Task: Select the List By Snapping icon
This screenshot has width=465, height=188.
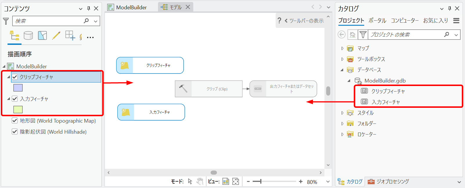Action: point(70,36)
